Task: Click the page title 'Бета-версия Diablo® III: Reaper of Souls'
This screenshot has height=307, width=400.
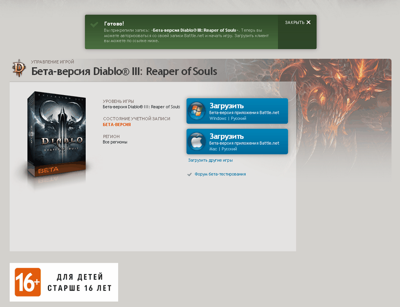Action: pyautogui.click(x=124, y=71)
